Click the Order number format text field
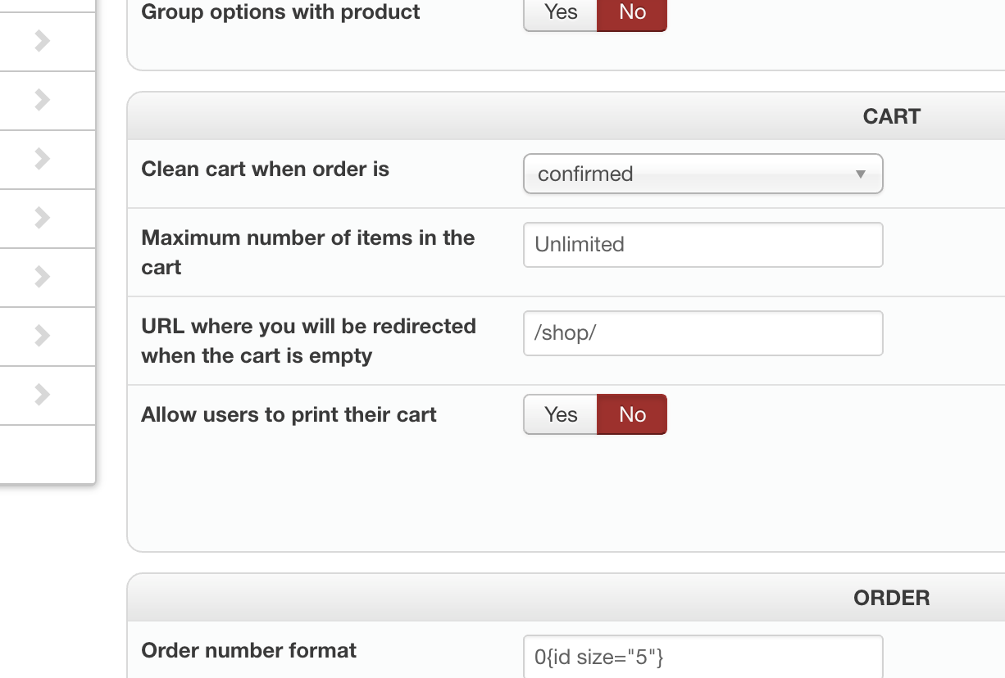Image resolution: width=1005 pixels, height=678 pixels. click(703, 657)
